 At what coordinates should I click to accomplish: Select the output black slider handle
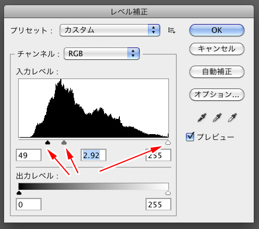point(19,193)
